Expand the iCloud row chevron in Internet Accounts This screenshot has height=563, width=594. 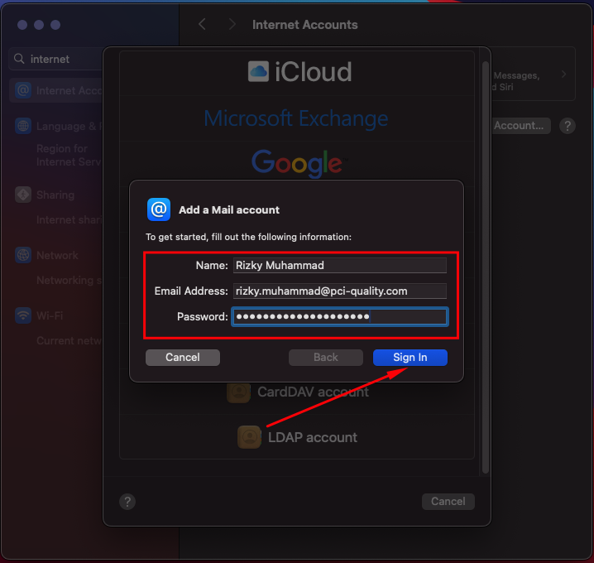pyautogui.click(x=564, y=75)
